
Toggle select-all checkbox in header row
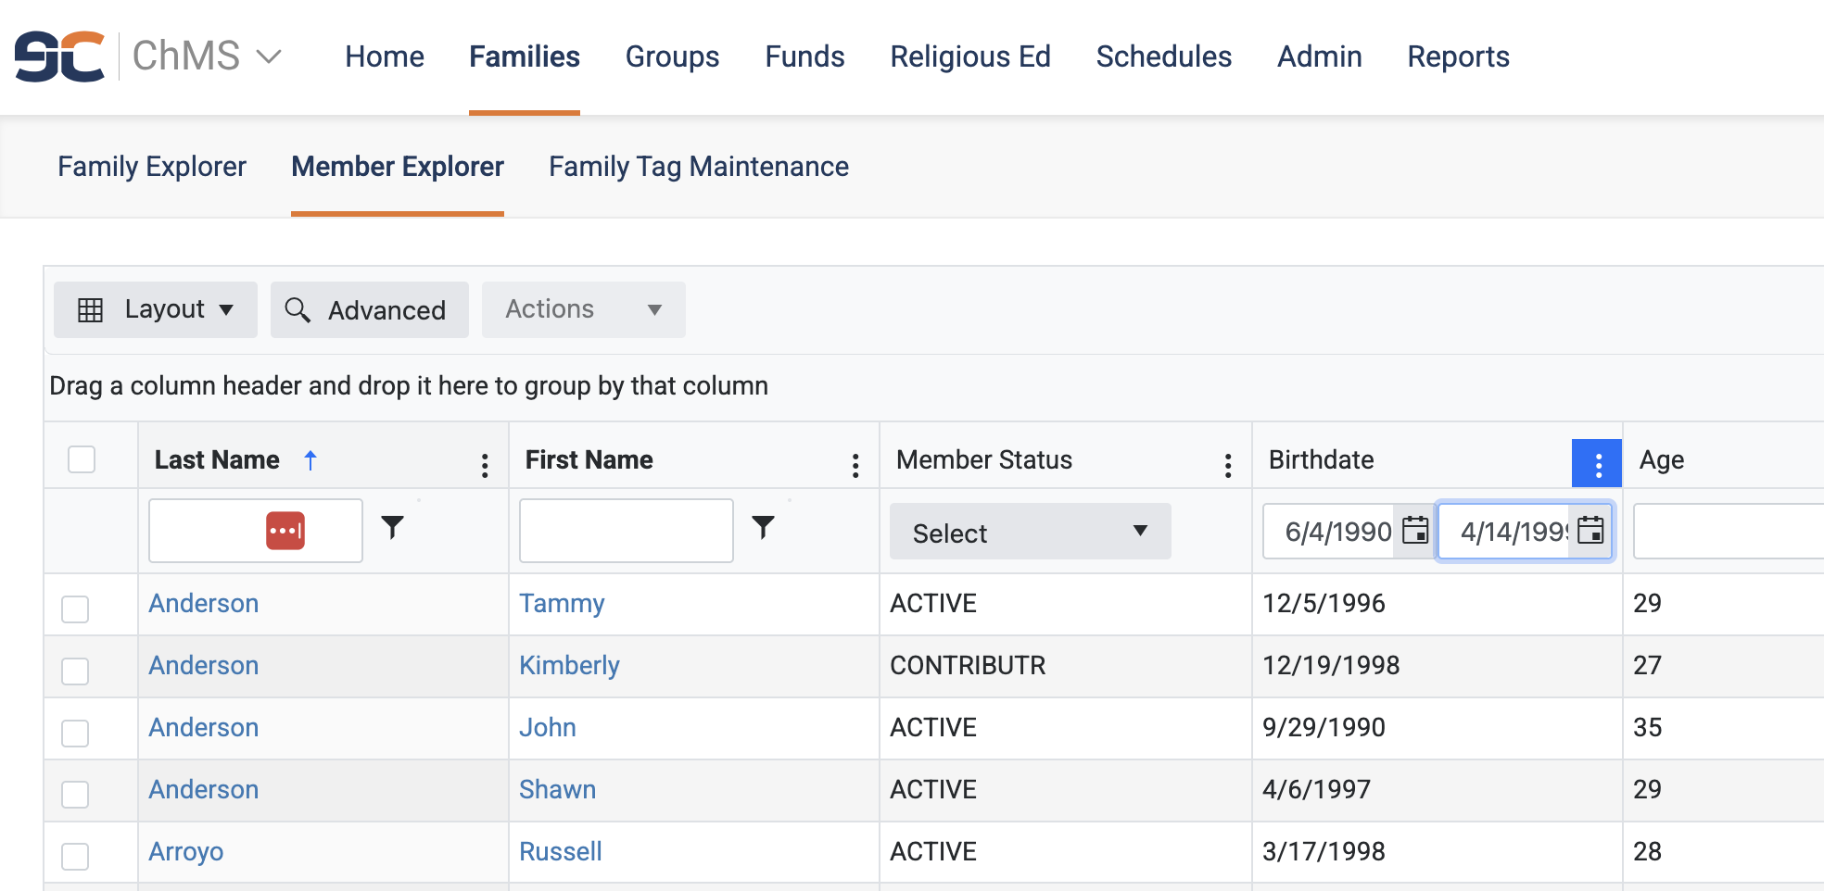[x=82, y=459]
